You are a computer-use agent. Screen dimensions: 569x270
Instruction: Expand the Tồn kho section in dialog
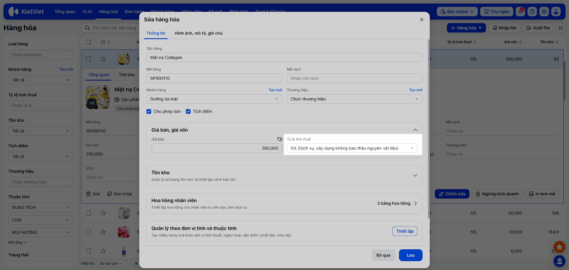(415, 175)
